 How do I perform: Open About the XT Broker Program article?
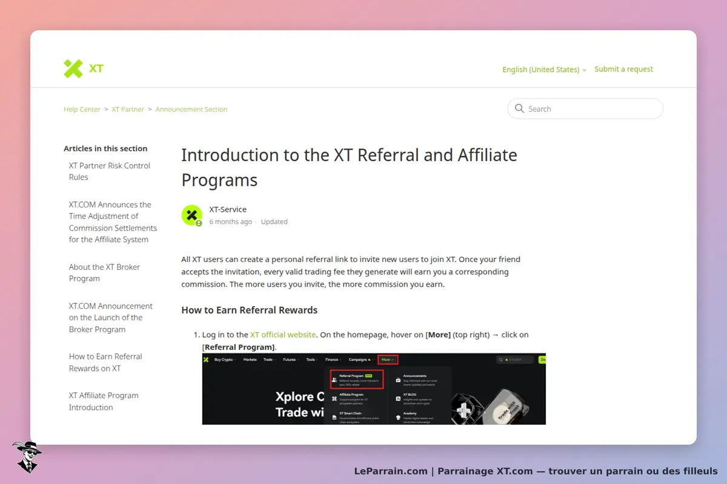(104, 273)
